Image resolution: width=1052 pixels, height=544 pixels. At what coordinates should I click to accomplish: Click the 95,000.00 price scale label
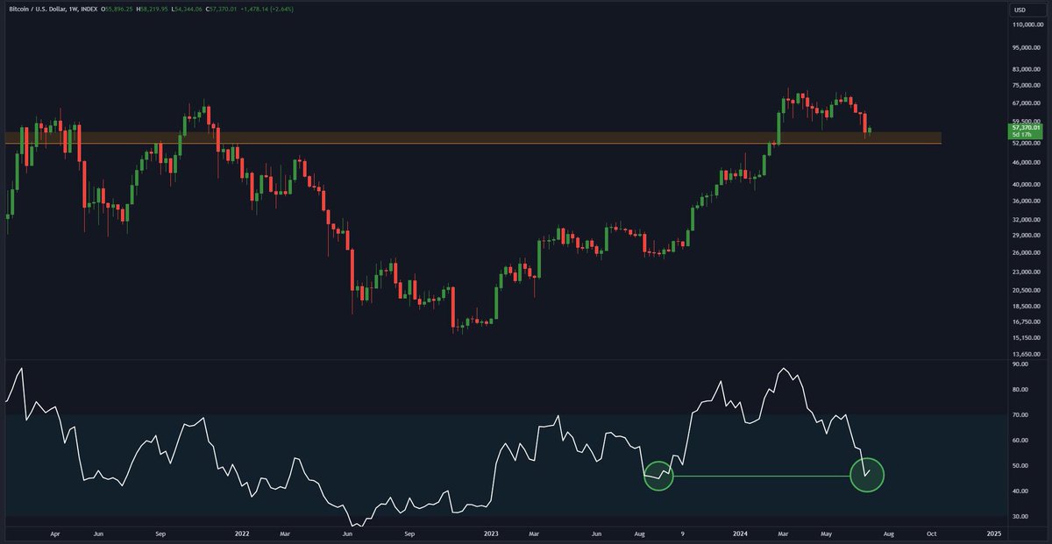point(1027,48)
